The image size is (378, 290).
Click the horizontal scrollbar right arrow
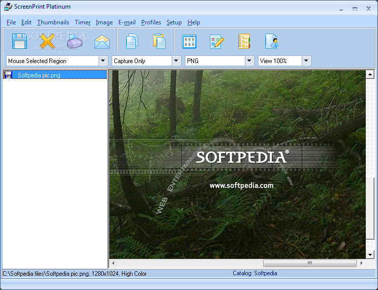pos(361,263)
